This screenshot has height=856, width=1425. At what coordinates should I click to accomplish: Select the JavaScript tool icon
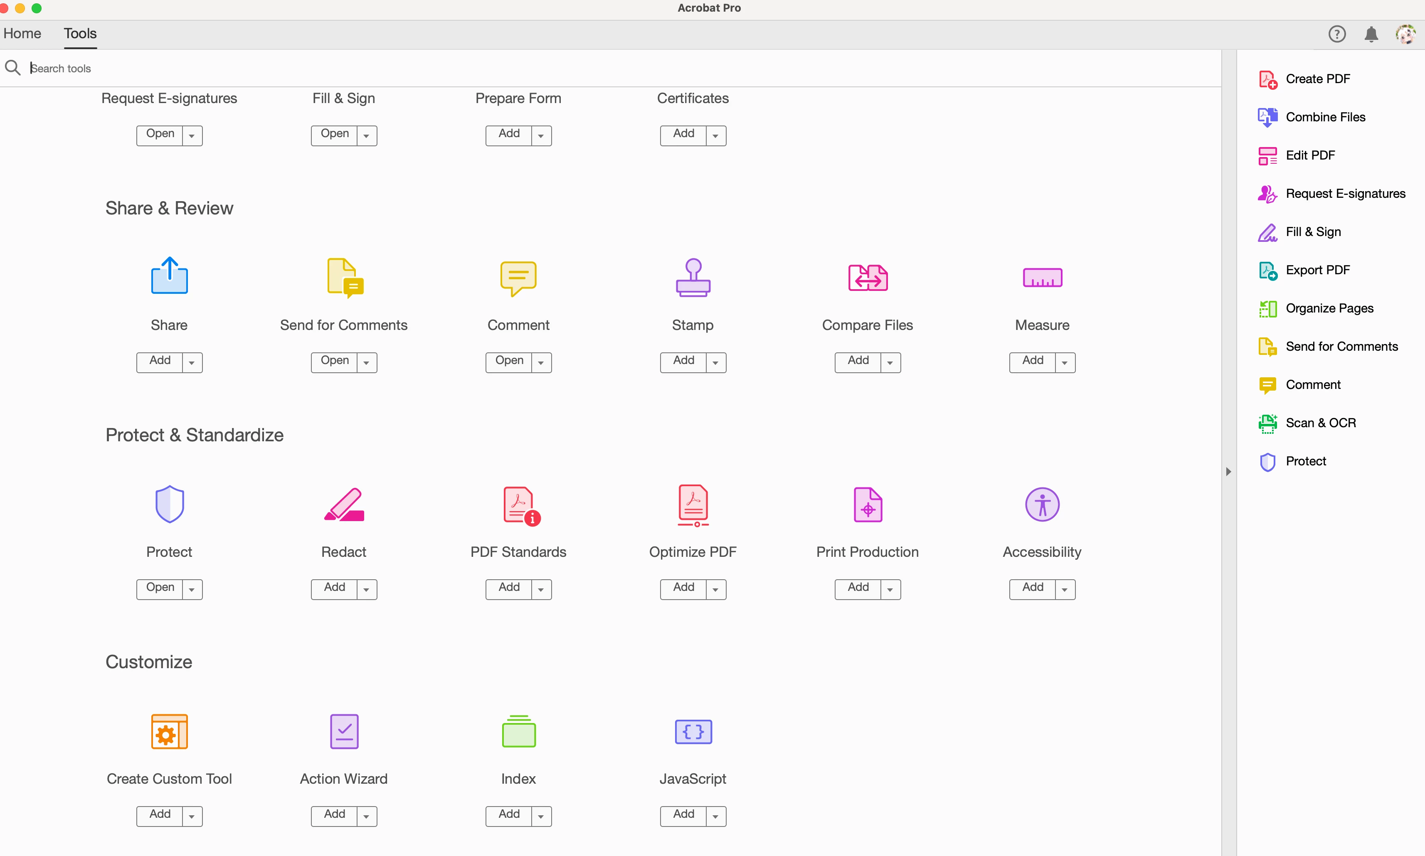point(693,731)
